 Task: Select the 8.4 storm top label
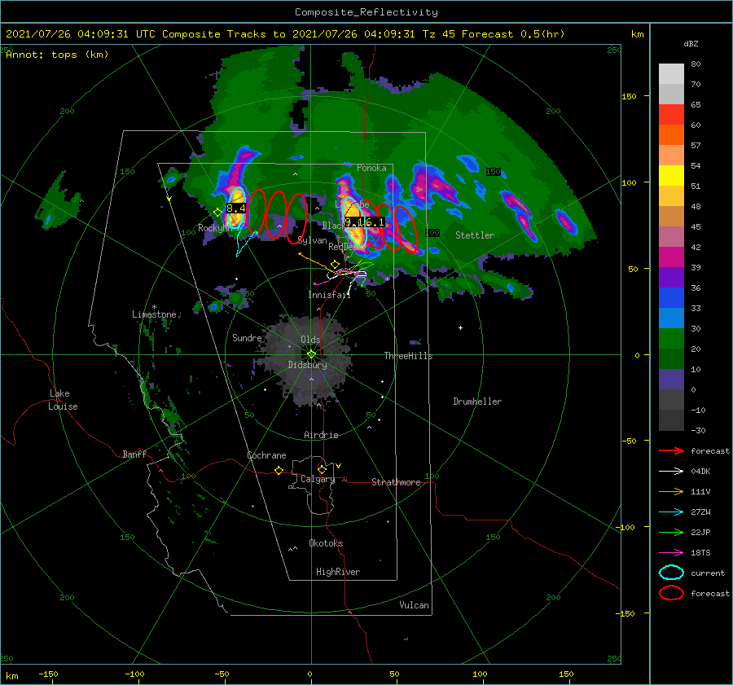(x=236, y=209)
